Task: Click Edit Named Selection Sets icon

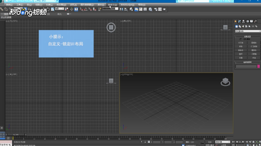Action: pos(100,9)
